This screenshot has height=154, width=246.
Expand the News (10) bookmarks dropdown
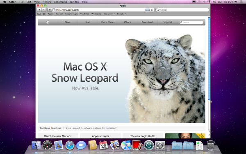click(109, 14)
